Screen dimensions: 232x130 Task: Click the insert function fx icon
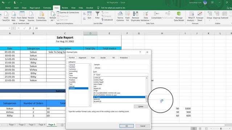click(30, 28)
